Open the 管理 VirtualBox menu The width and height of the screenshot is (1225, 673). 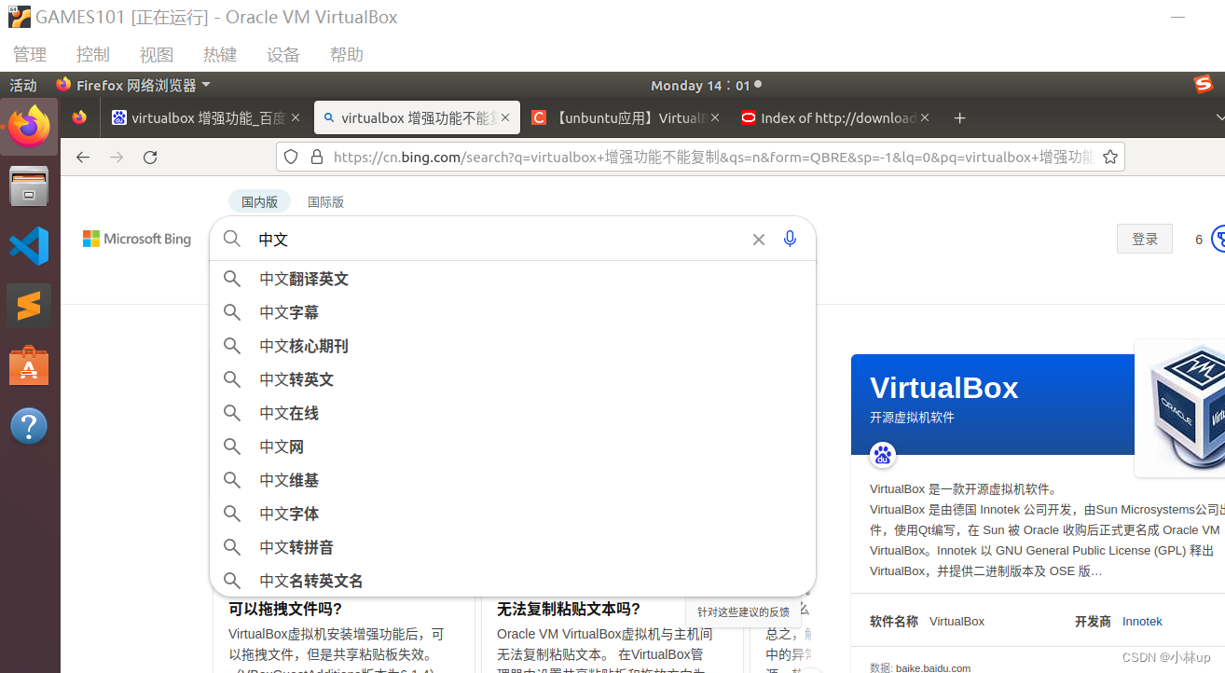(x=30, y=55)
